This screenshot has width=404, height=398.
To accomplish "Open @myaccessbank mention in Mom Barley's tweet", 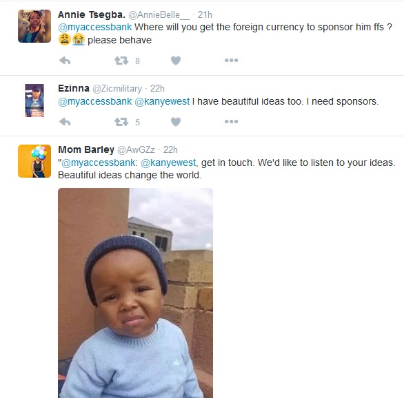I will pyautogui.click(x=98, y=163).
